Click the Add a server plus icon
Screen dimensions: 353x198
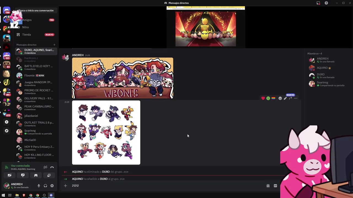click(x=7, y=122)
